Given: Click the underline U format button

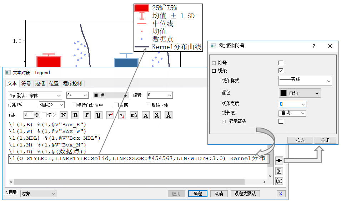Looking at the screenshot, I should (x=99, y=115).
